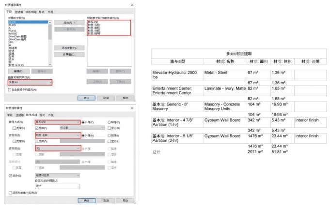The height and width of the screenshot is (207, 331).
Task: Click the down arrow of the 可用的字段 list scrollbar
Action: [x=50, y=64]
